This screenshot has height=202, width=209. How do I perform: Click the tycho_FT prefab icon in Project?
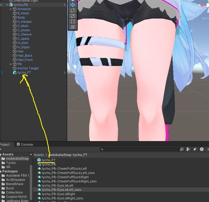(39, 160)
